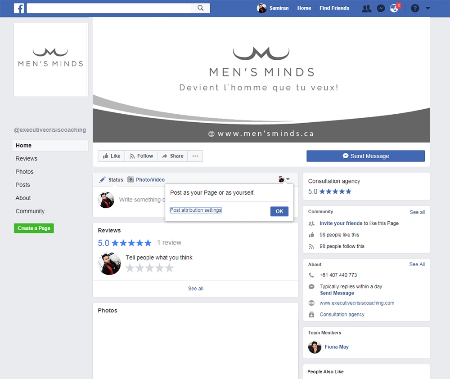The image size is (450, 379).
Task: Open the Friend Requests icon
Action: pos(366,8)
